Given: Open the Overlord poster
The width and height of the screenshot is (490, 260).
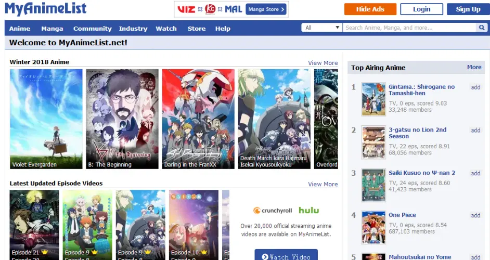Looking at the screenshot, I should pos(326,119).
